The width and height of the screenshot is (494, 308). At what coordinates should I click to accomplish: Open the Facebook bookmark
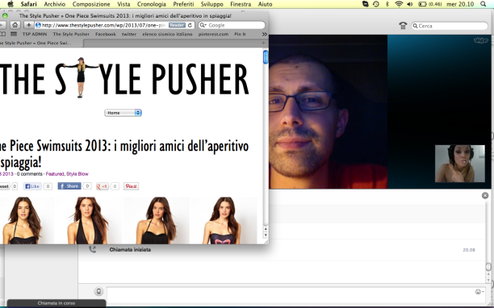tap(106, 34)
